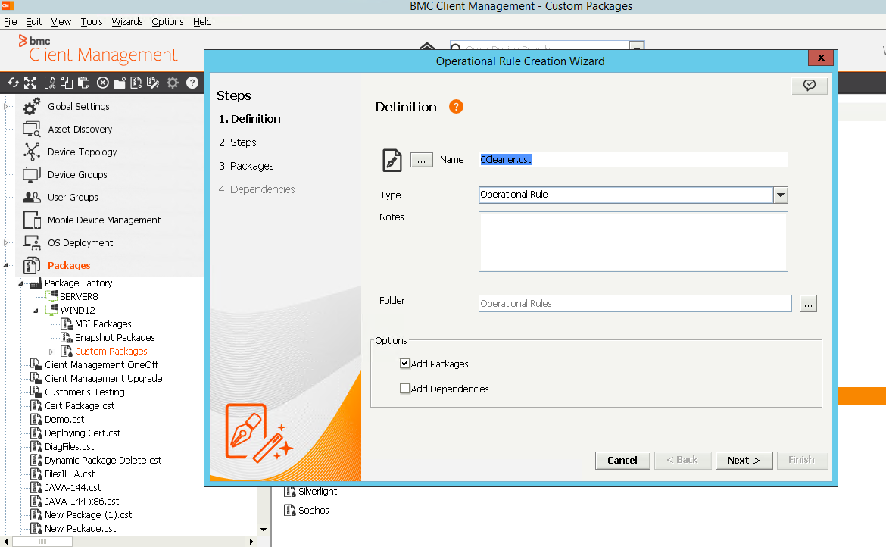The image size is (886, 547).
Task: Select SERVER8 in the tree
Action: (79, 297)
